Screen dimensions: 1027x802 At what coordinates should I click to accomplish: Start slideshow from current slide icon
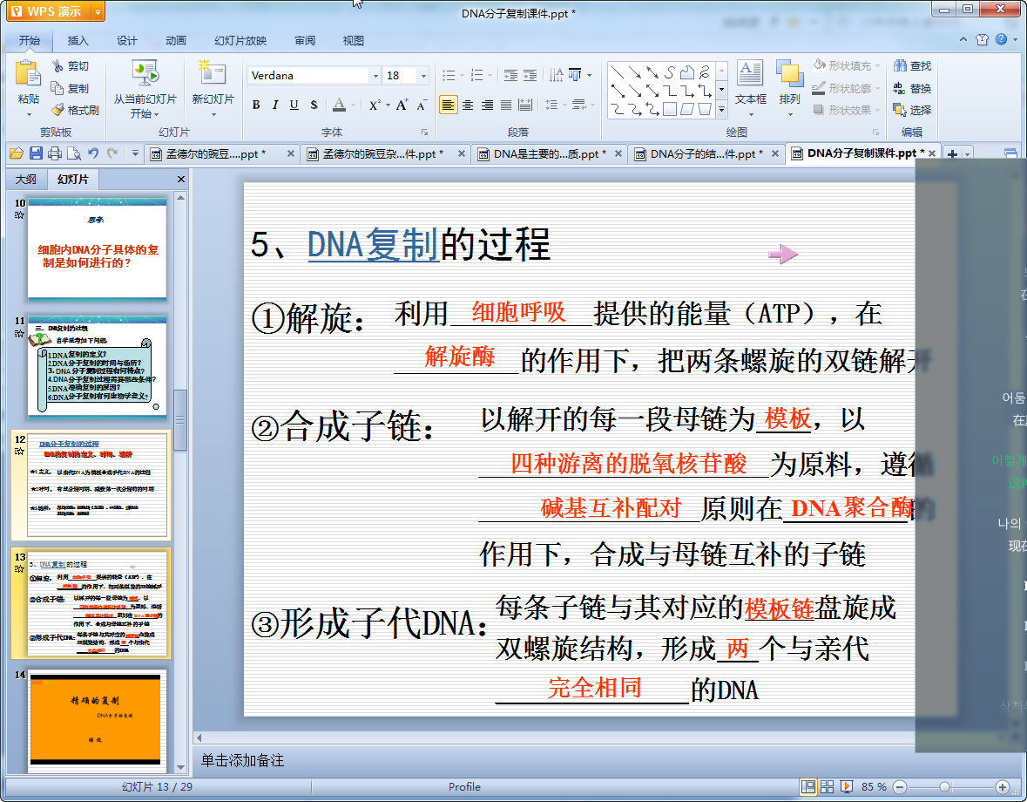pyautogui.click(x=145, y=73)
